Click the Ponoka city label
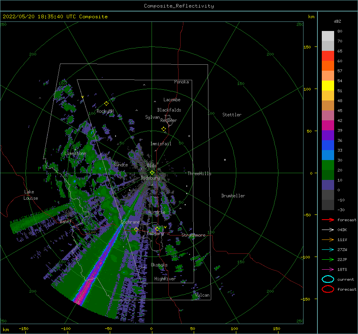This screenshot has width=358, height=334. (181, 82)
